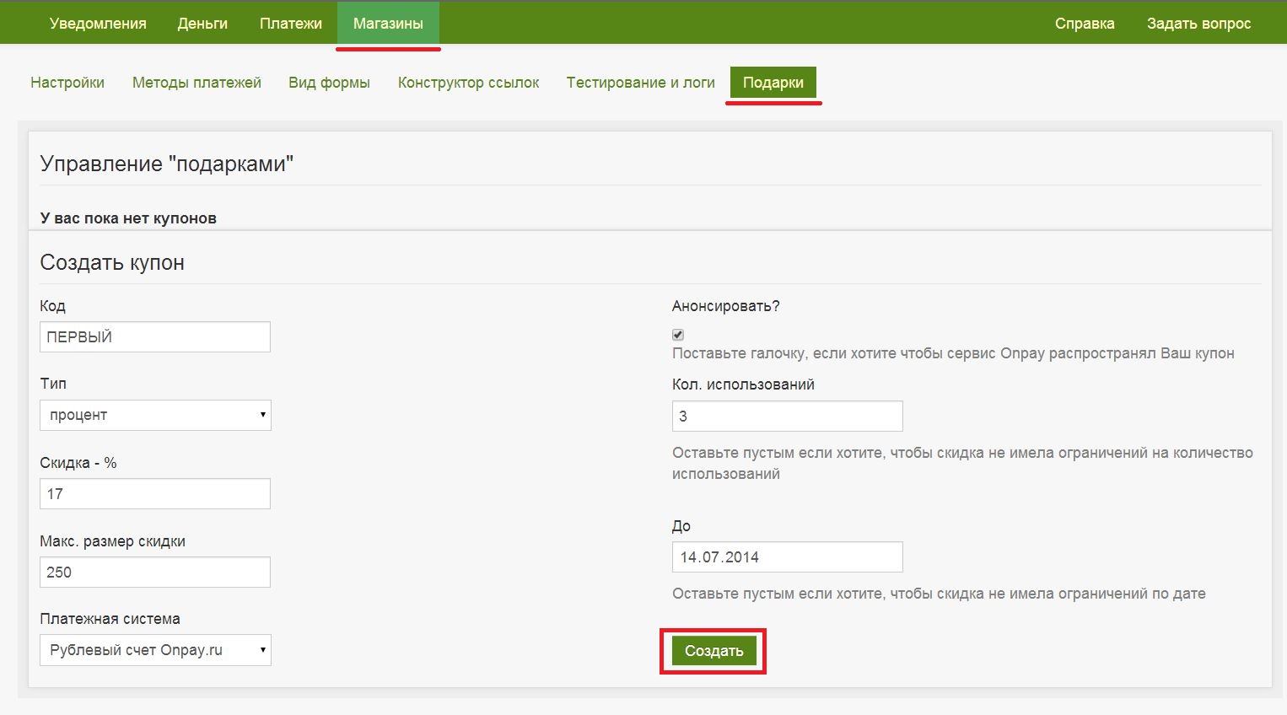Click the Макс. размер скидки field
Screen dimensions: 1287x715
[155, 572]
